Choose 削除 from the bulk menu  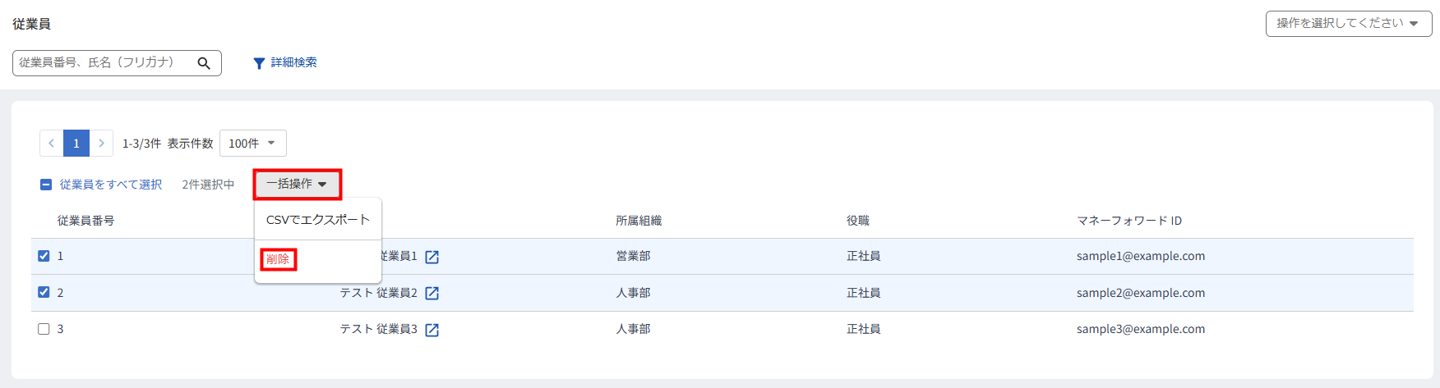click(x=278, y=259)
